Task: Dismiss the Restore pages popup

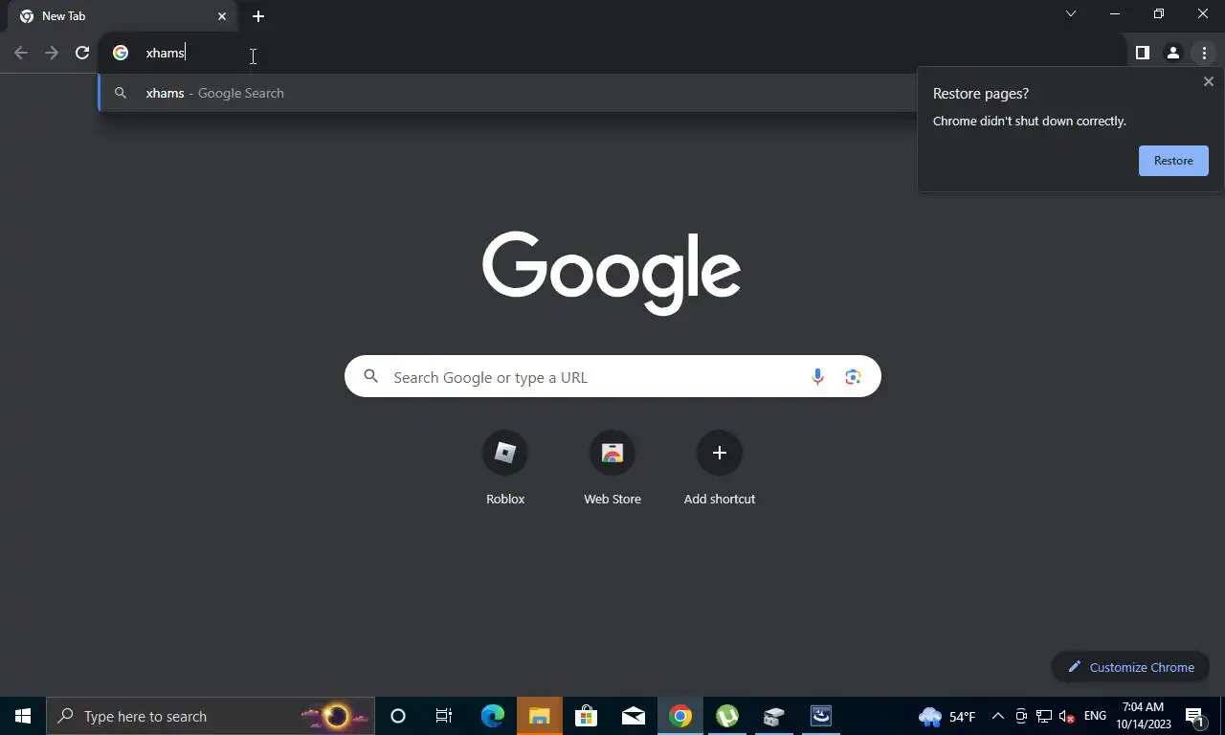Action: pos(1209,81)
